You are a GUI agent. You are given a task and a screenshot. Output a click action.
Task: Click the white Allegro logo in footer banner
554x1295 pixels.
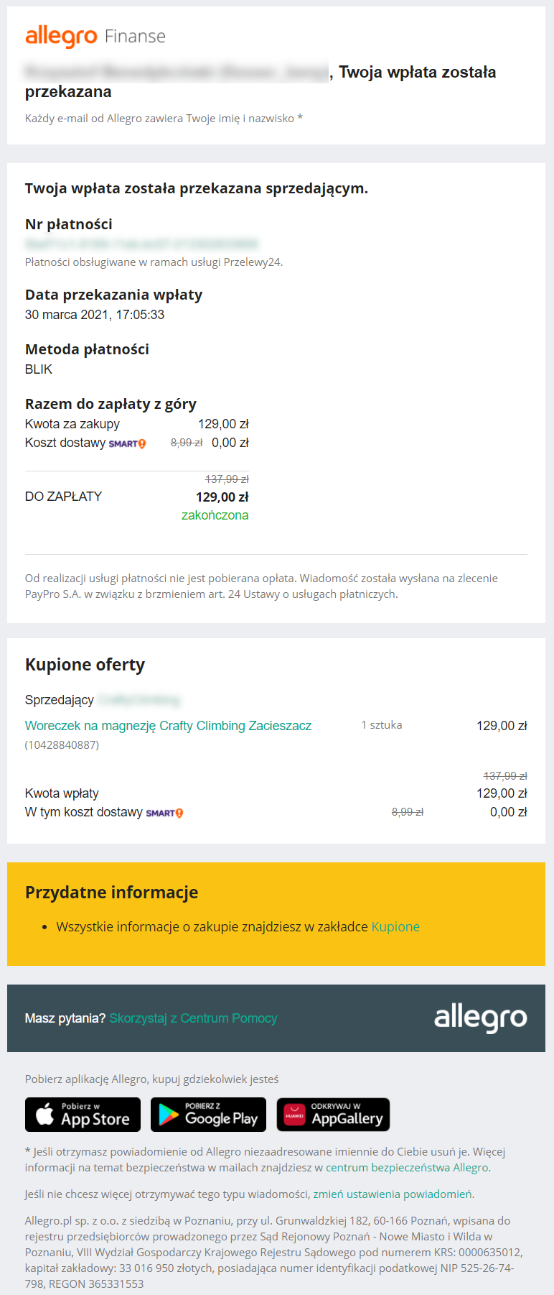[480, 1018]
